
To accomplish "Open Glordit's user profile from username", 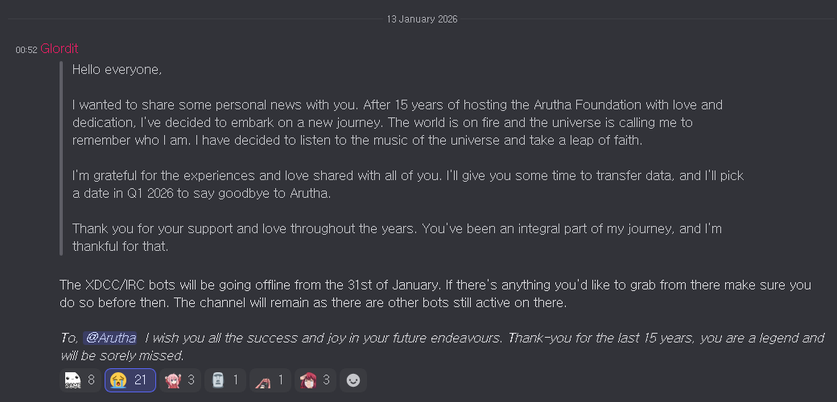I will [59, 49].
